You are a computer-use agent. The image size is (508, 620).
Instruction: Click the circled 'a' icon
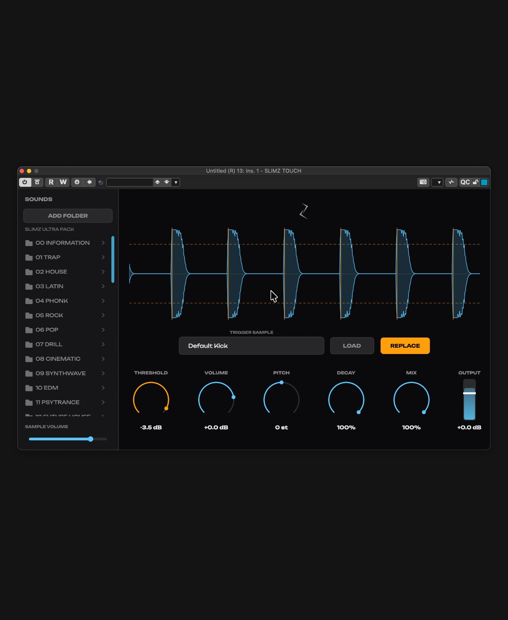click(x=77, y=182)
